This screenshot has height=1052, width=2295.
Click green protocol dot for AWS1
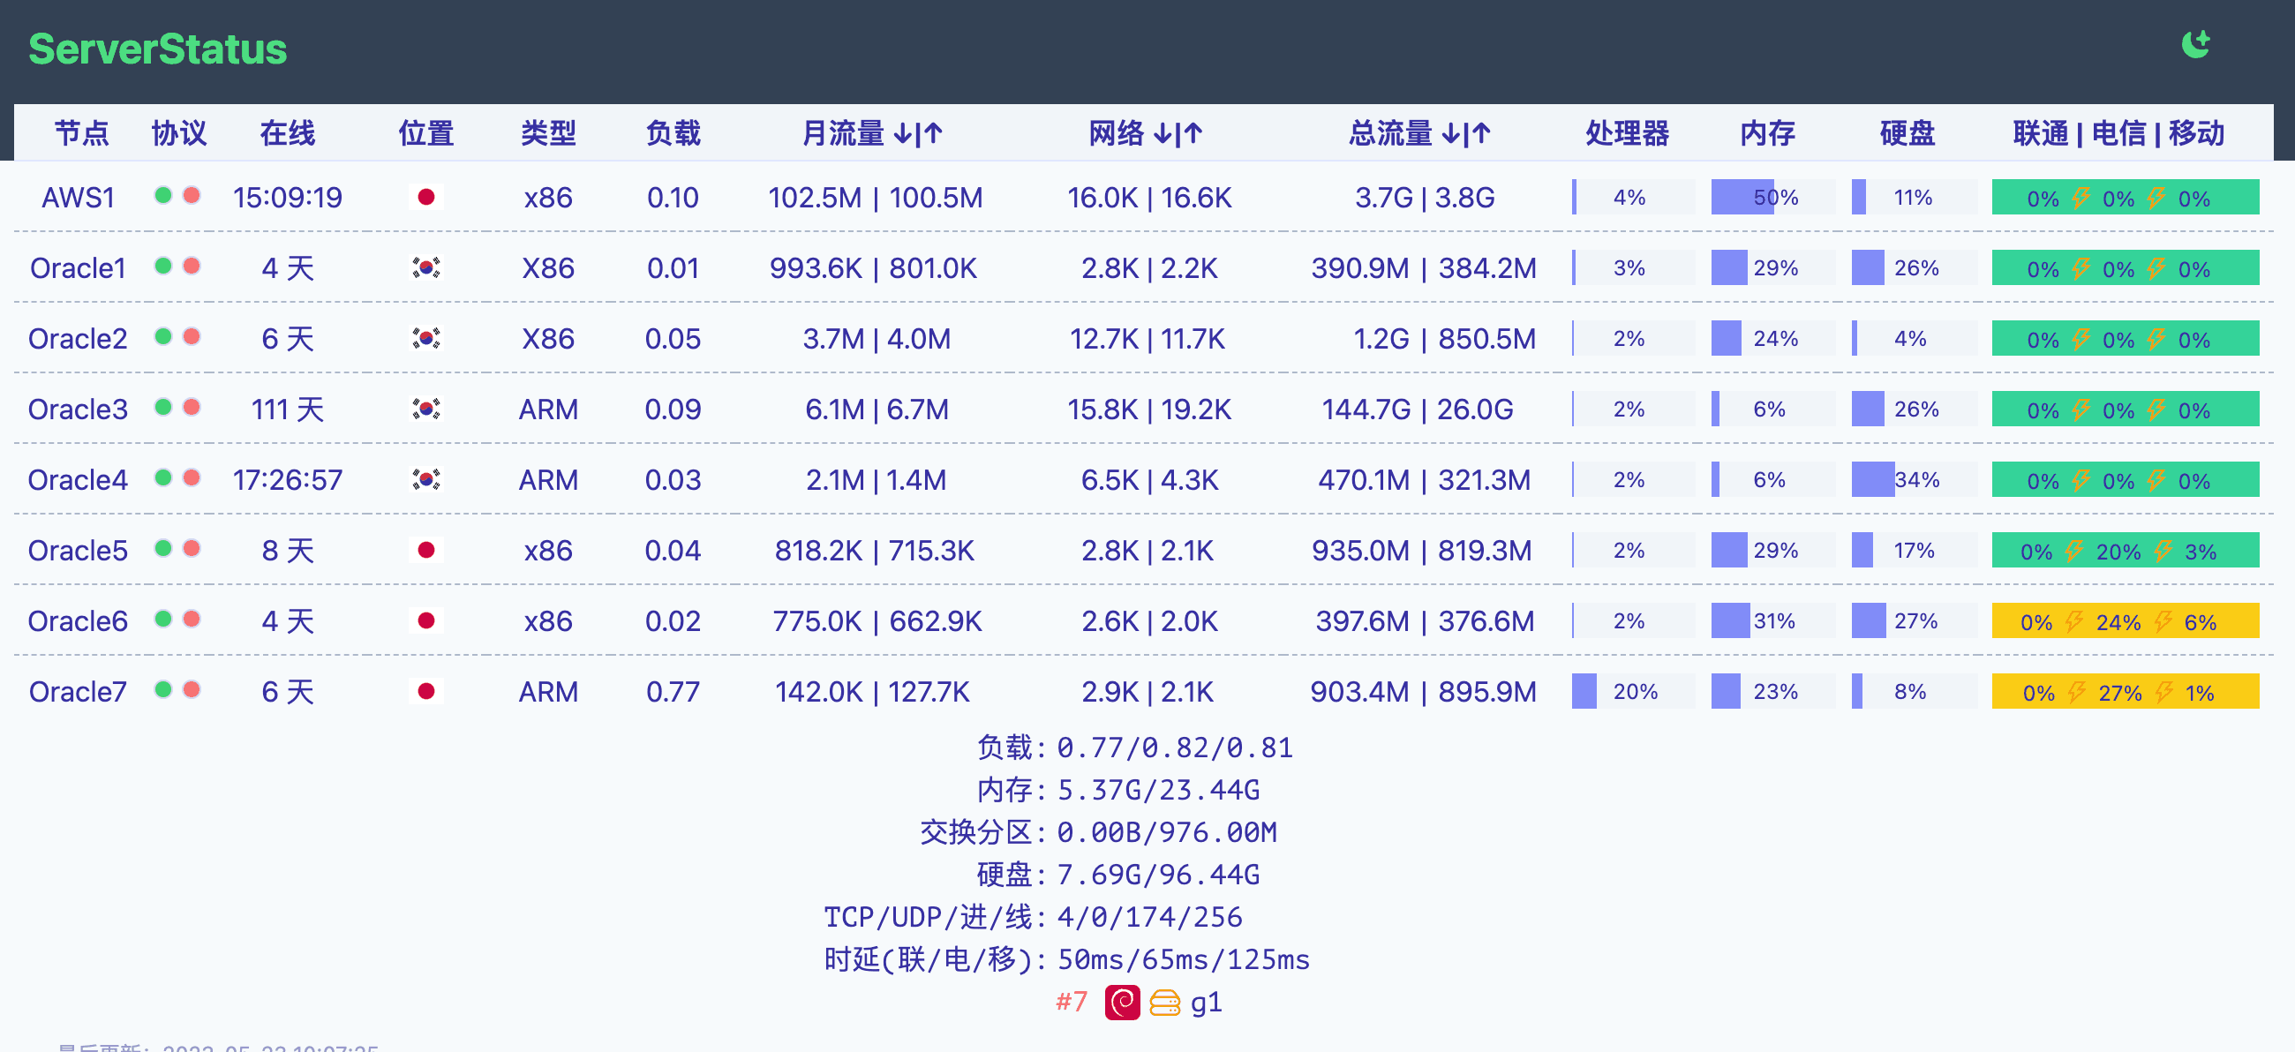click(163, 195)
